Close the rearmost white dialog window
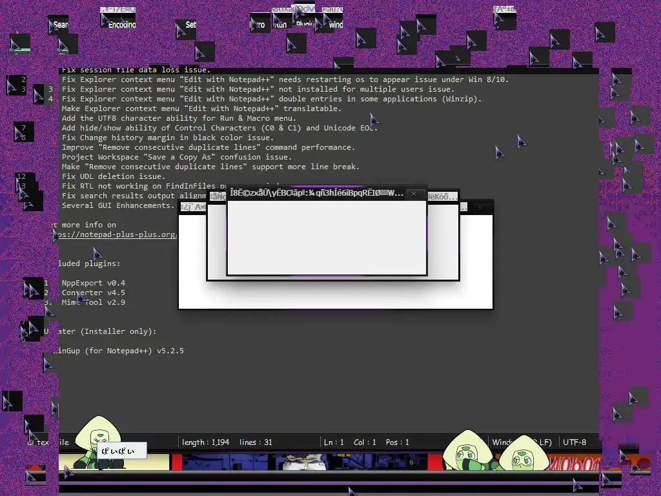The width and height of the screenshot is (661, 496). pos(480,207)
